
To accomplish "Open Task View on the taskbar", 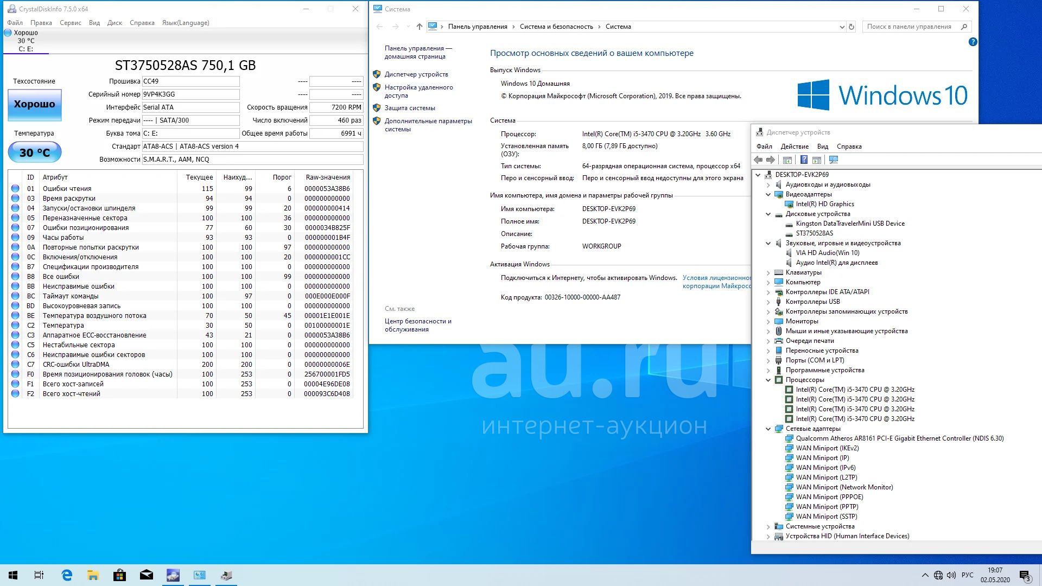I will point(39,575).
